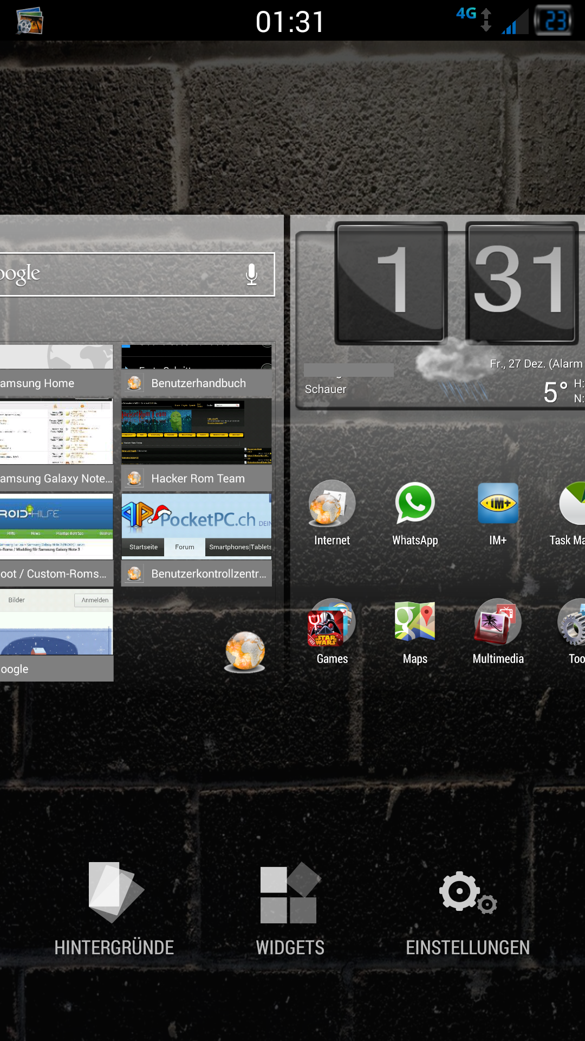Select the Android-Hilfe page thumbnail
The width and height of the screenshot is (585, 1041).
(x=56, y=526)
